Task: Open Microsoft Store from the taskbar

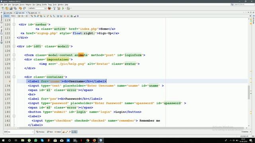Action: coord(55,140)
